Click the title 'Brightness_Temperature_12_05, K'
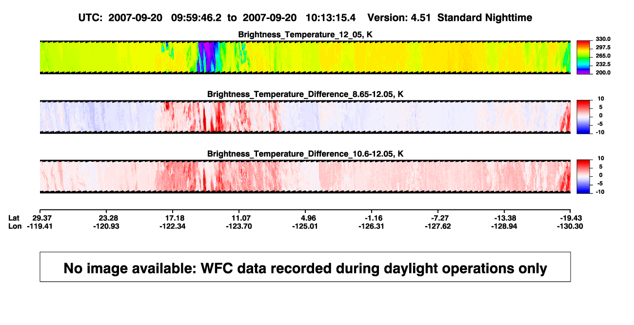634x325 pixels. (305, 35)
